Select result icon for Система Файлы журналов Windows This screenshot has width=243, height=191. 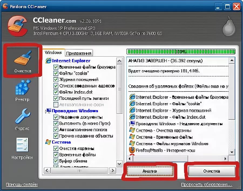pyautogui.click(x=132, y=144)
